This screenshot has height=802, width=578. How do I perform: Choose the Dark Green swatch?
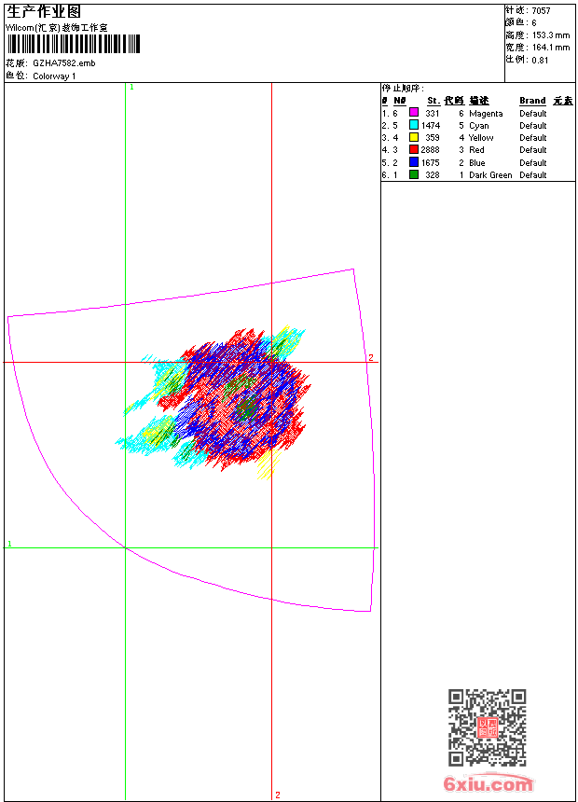414,174
